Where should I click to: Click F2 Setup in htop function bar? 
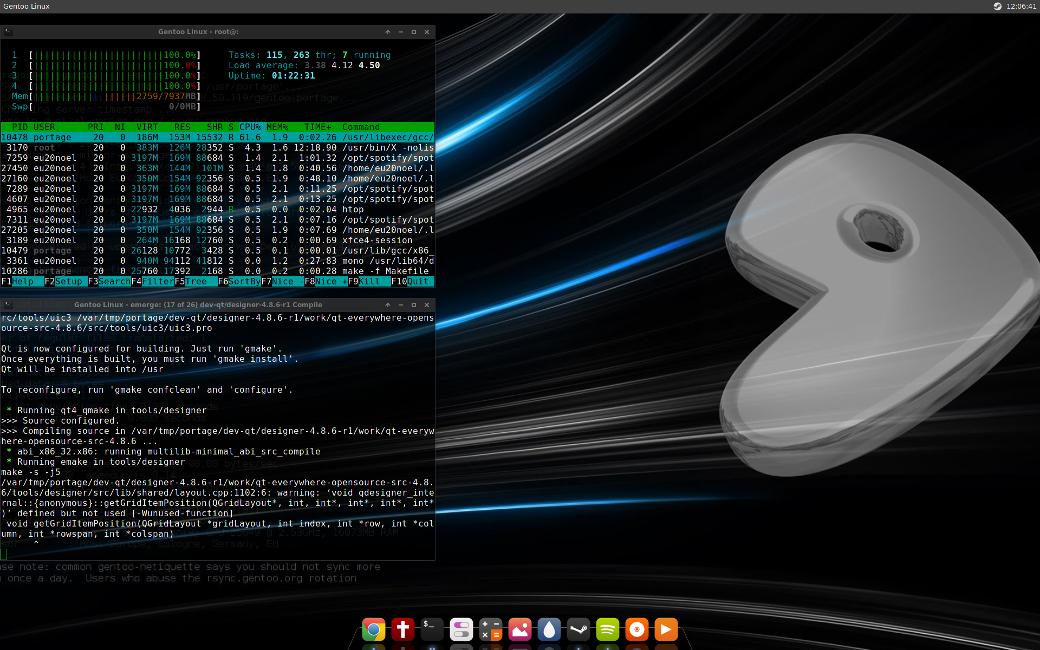tap(67, 282)
